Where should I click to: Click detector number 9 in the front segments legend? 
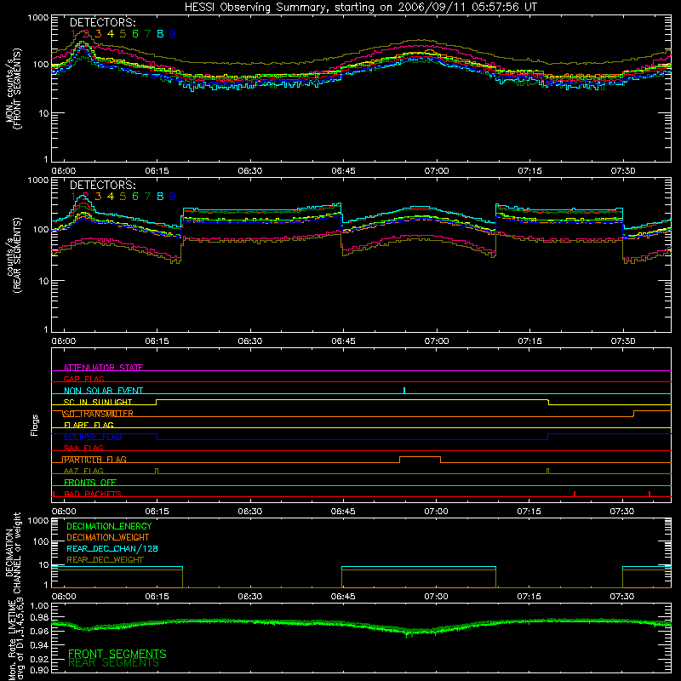tap(173, 34)
